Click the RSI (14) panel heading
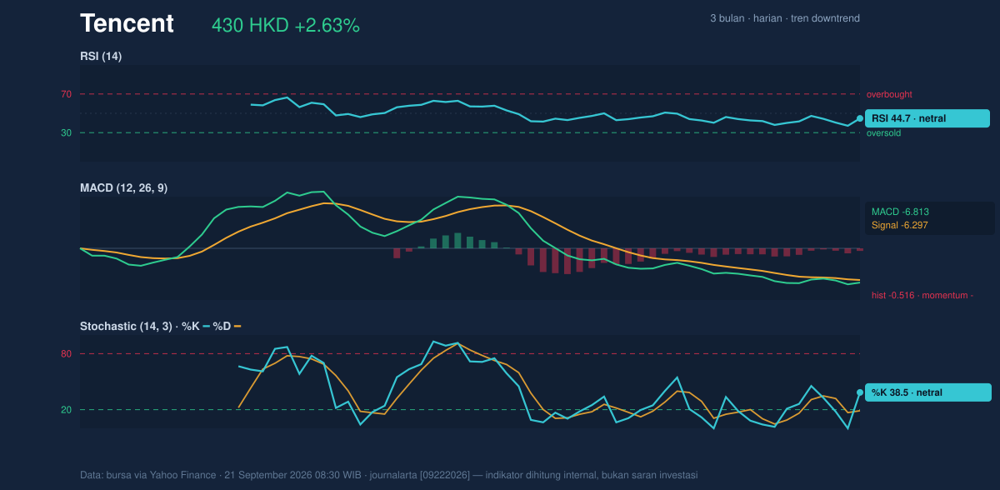Image resolution: width=1000 pixels, height=490 pixels. pos(101,56)
